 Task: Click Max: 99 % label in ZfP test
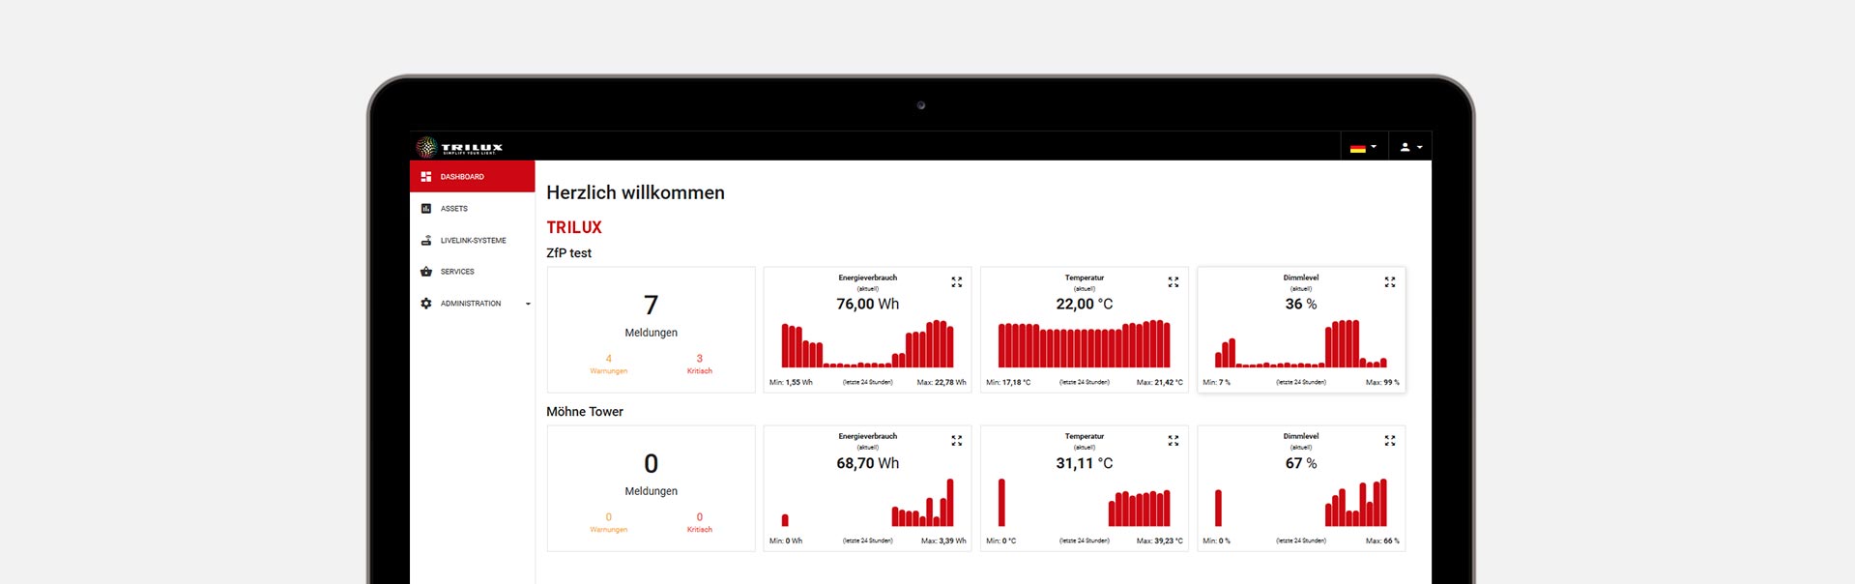(1382, 383)
